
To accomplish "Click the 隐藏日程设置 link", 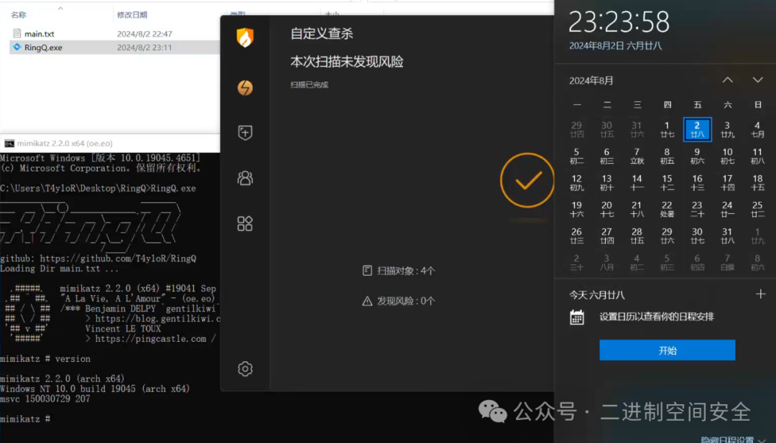I will coord(727,439).
